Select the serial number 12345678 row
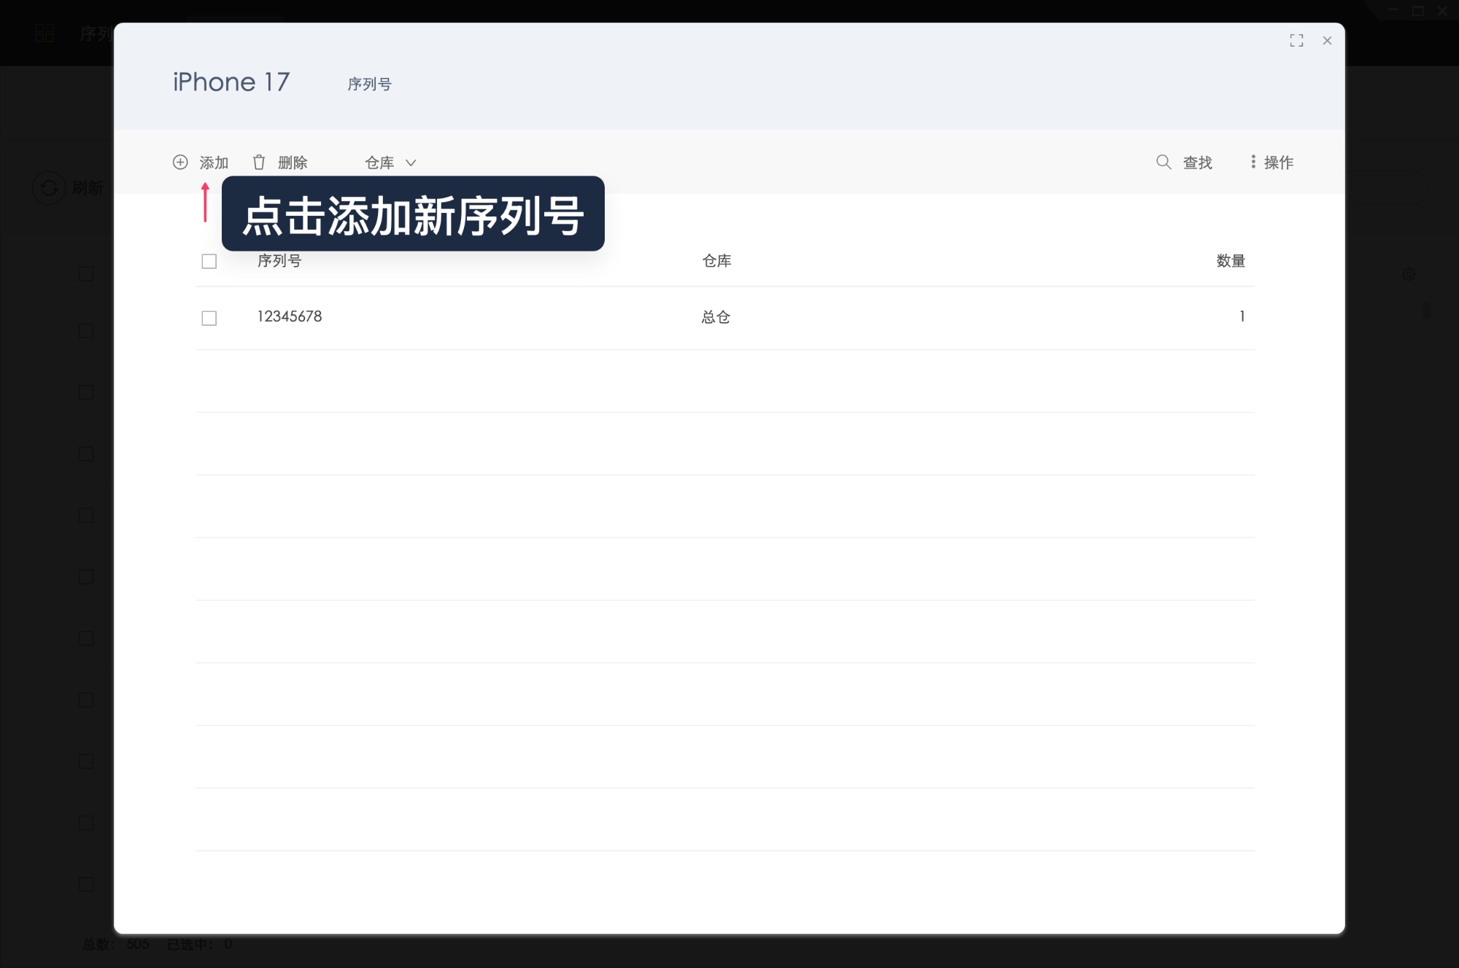The image size is (1459, 968). (289, 316)
